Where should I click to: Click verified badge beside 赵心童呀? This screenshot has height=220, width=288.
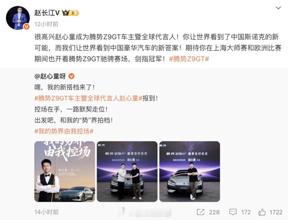click(x=71, y=76)
